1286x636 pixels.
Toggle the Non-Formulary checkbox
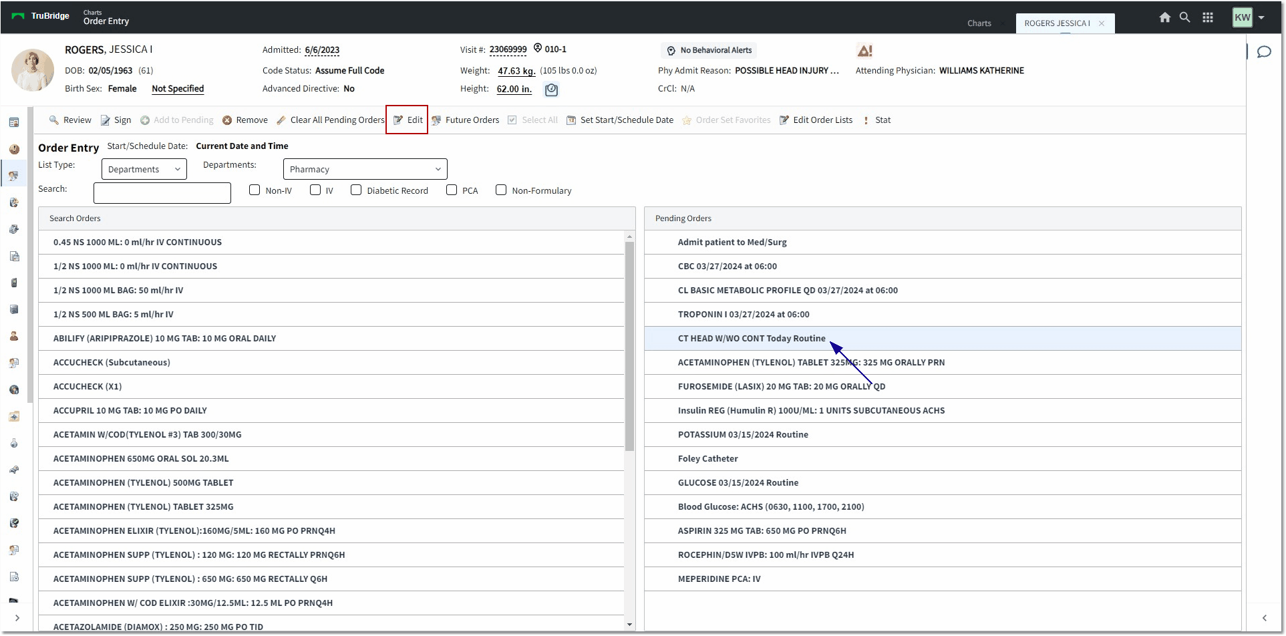coord(501,190)
